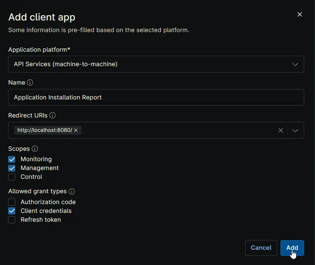The width and height of the screenshot is (315, 265).
Task: Close the Add client app dialog
Action: pyautogui.click(x=299, y=14)
